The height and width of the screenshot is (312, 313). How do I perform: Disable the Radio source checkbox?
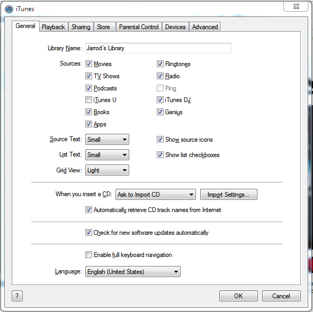point(160,76)
